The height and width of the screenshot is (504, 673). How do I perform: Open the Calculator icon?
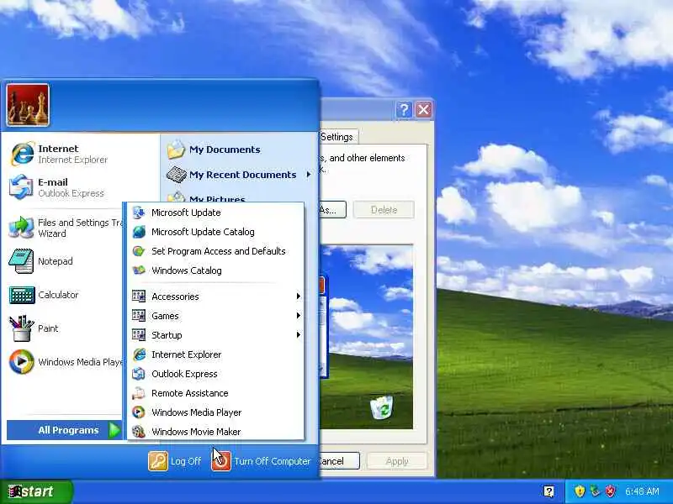click(22, 295)
